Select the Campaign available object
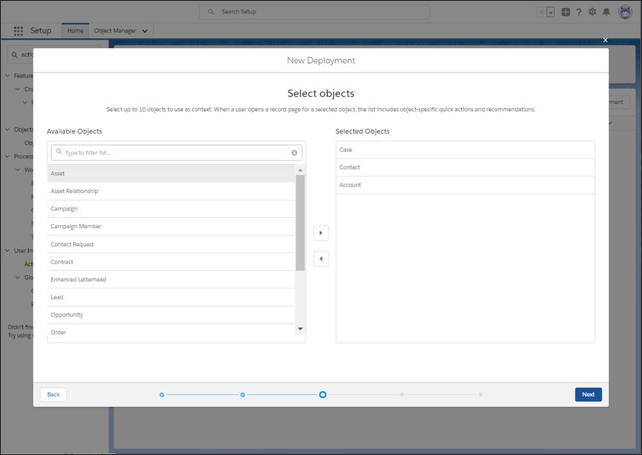Screen dimensions: 642x455 pos(171,208)
